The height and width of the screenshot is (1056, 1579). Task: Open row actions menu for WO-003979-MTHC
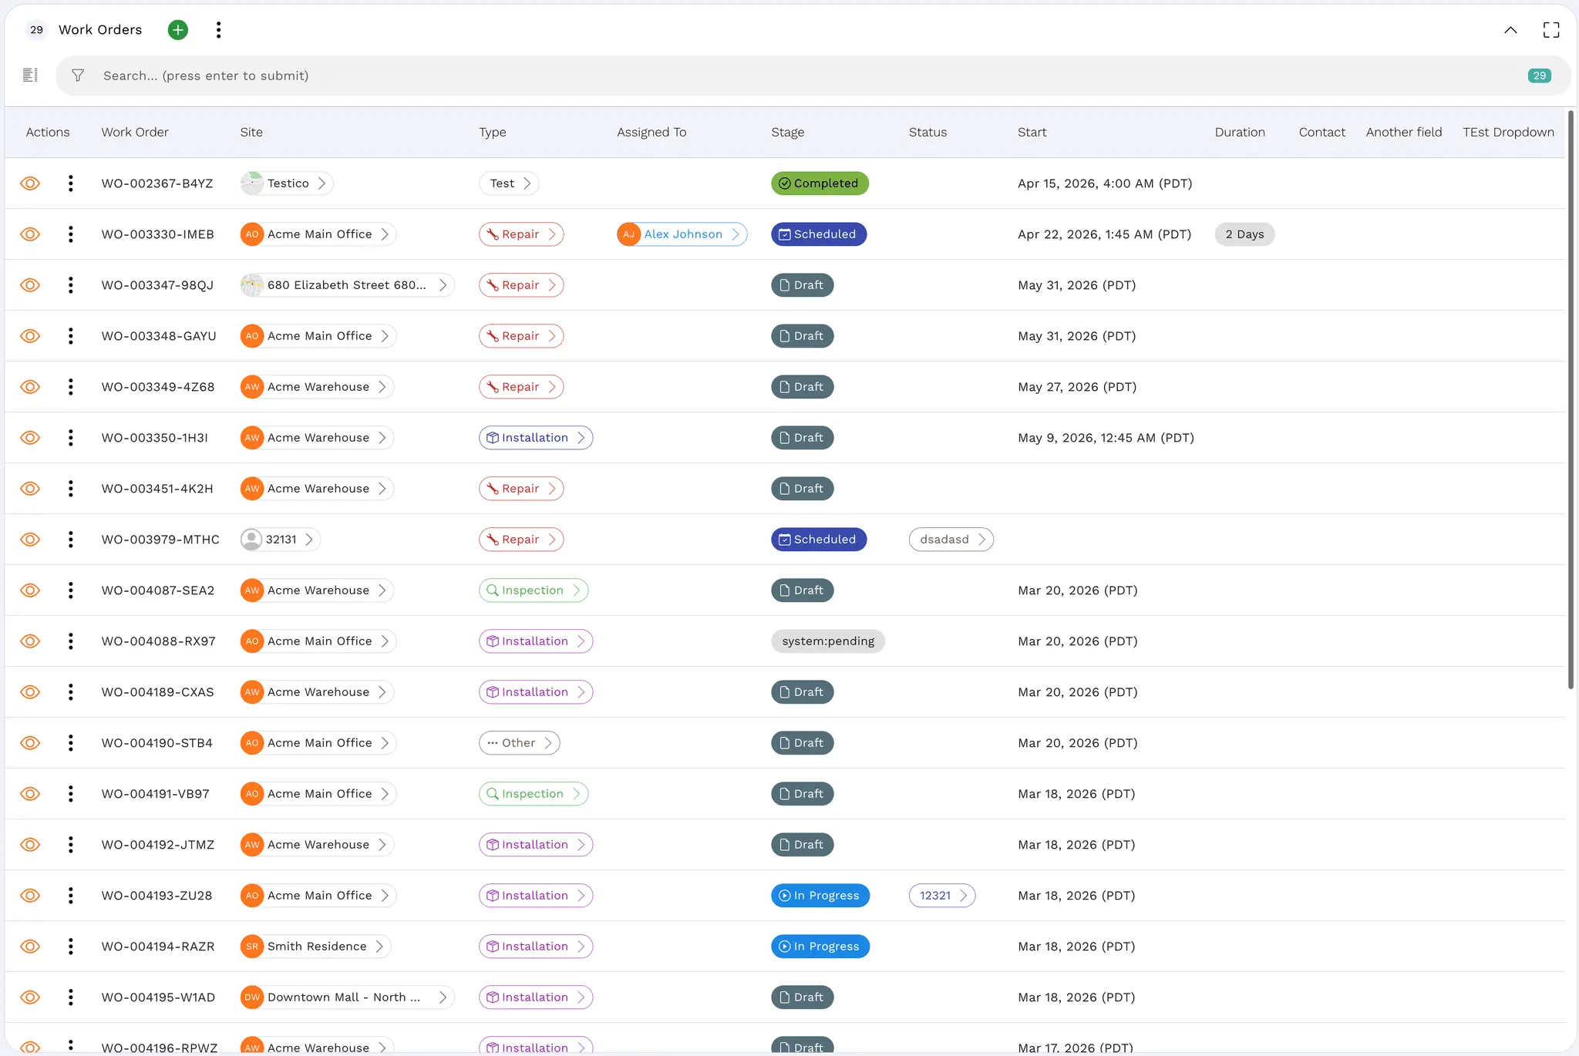tap(71, 540)
